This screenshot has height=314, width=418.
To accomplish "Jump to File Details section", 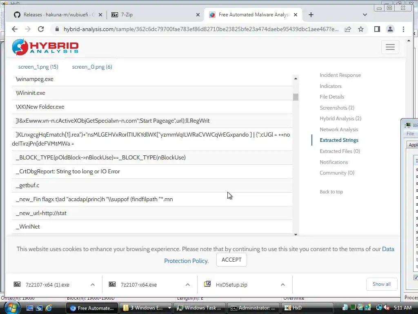I will (x=332, y=96).
